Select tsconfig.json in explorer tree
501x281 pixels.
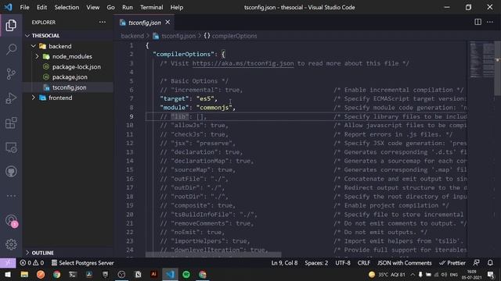[68, 87]
